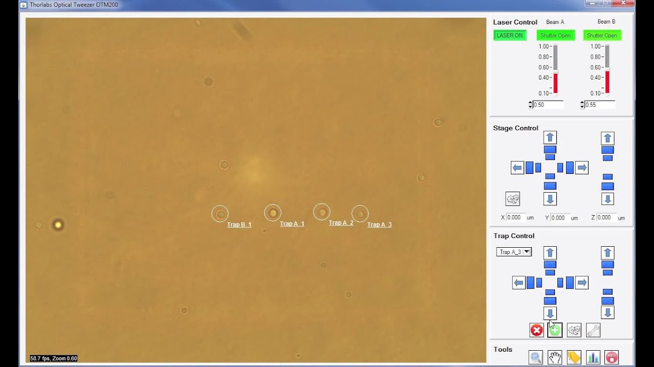Select the hand pan tool
Viewport: 654px width, 367px height.
click(555, 357)
